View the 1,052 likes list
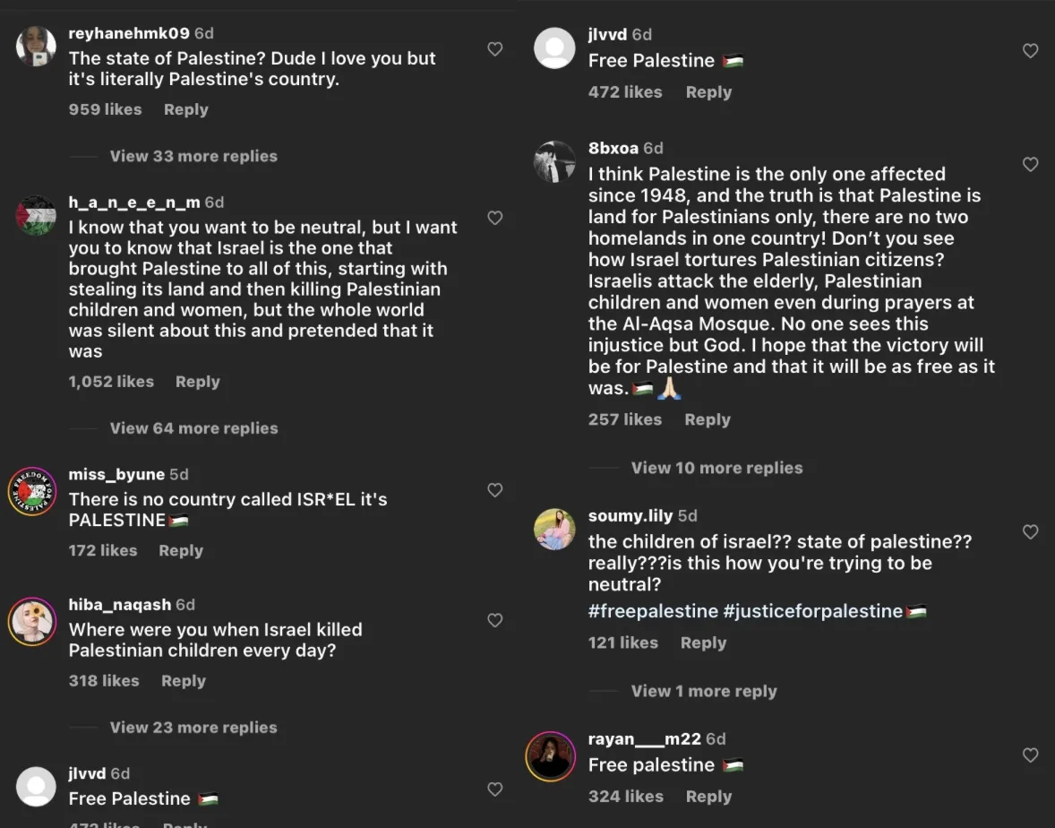This screenshot has width=1055, height=828. [x=111, y=382]
